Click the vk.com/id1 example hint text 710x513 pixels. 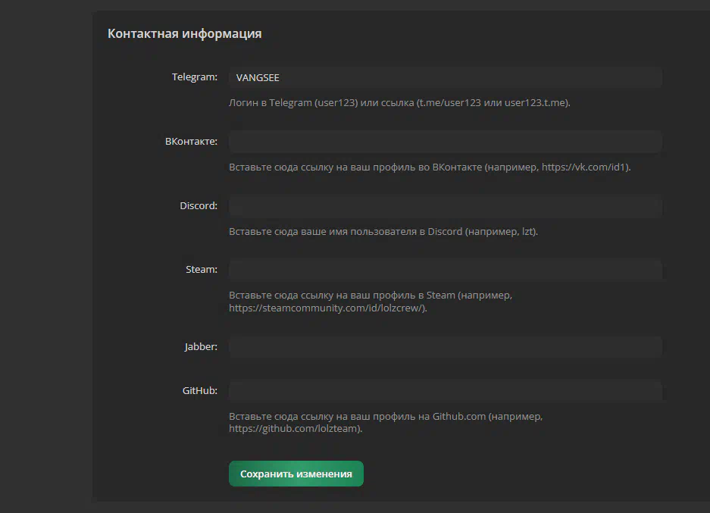430,167
